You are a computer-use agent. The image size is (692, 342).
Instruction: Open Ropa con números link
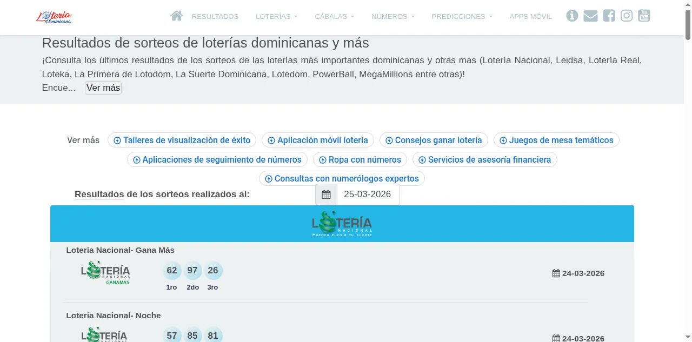(360, 159)
